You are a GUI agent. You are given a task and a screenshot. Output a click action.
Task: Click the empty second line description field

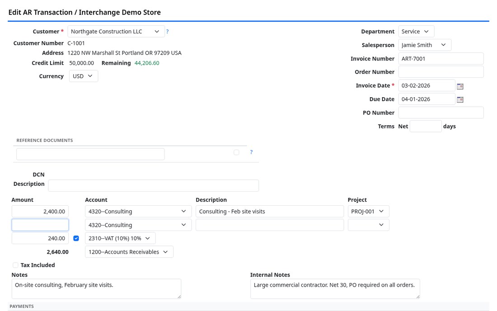pyautogui.click(x=270, y=225)
